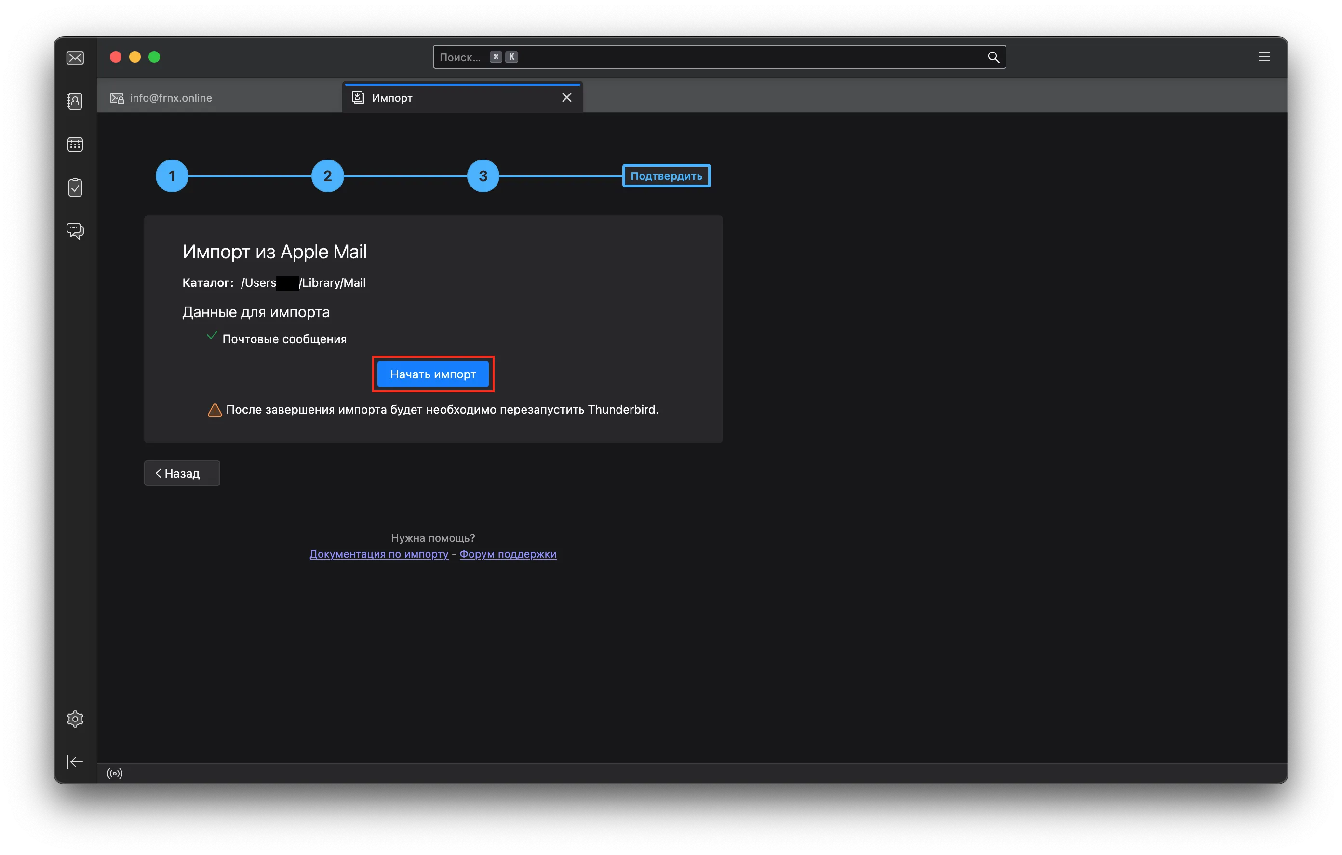
Task: Open Settings gear in sidebar
Action: pos(75,719)
